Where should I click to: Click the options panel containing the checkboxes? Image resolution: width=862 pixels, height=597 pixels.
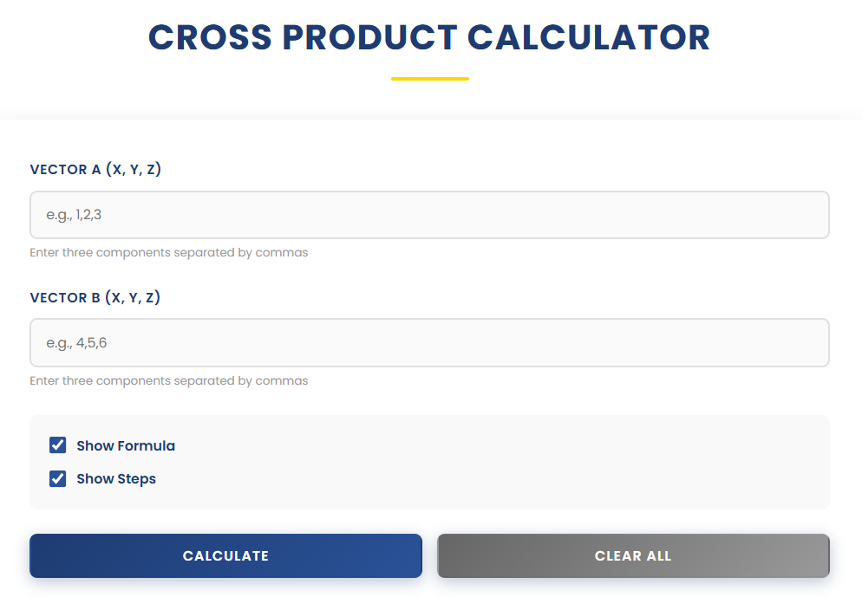click(429, 461)
